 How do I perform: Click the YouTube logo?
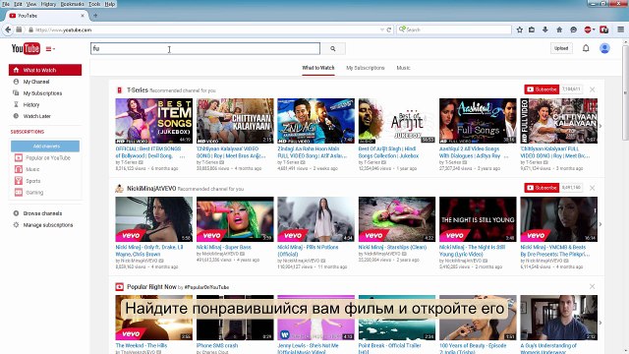pyautogui.click(x=26, y=48)
